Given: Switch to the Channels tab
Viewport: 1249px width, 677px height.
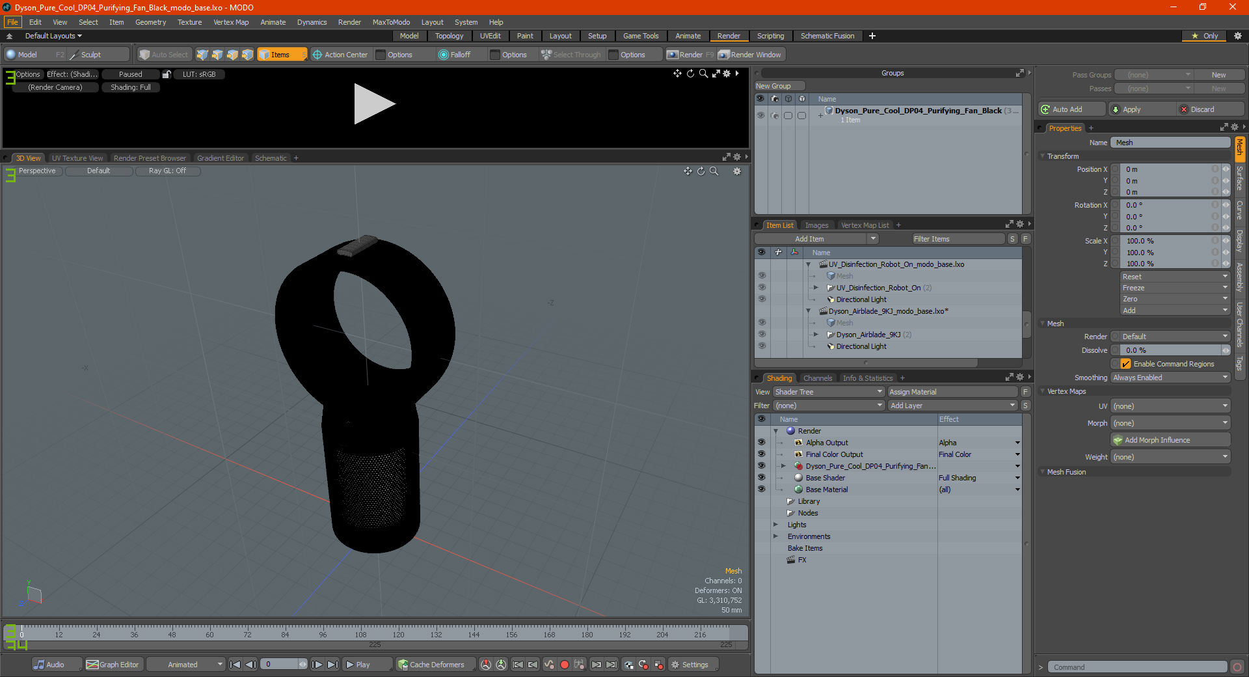Looking at the screenshot, I should coord(817,378).
